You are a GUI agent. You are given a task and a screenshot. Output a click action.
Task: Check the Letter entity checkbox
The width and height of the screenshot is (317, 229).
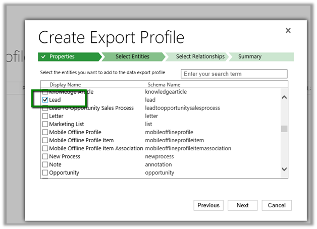[x=45, y=116]
